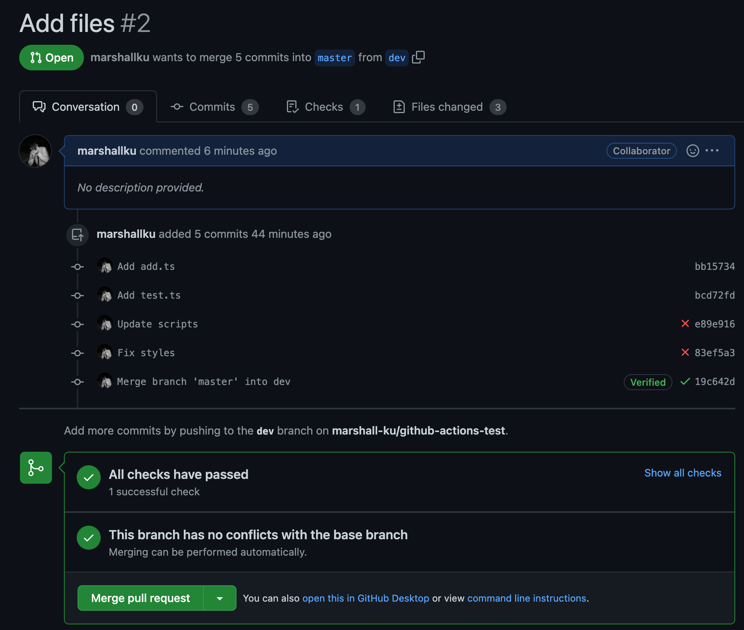
Task: Click the green pull request status icon
Action: point(36,467)
